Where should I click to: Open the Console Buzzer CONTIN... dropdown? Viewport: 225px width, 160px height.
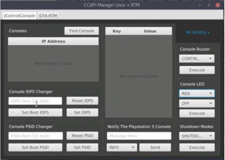click(197, 59)
